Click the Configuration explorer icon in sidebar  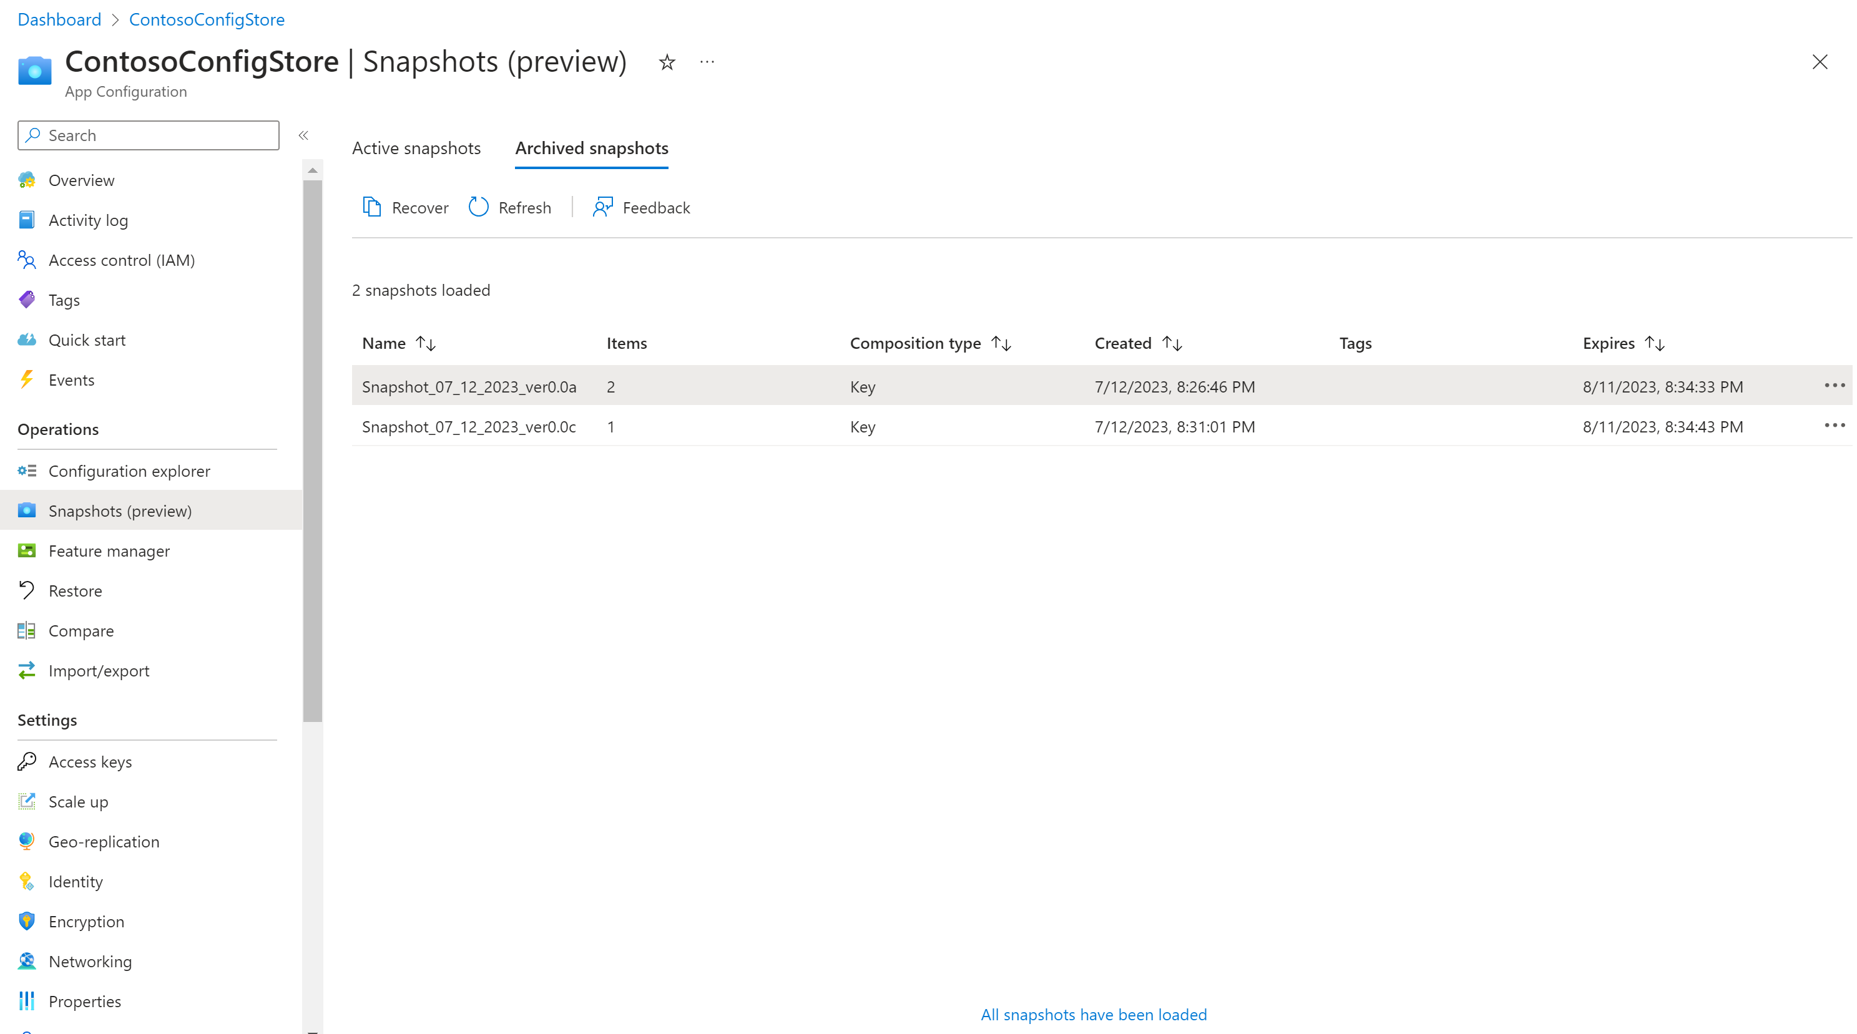click(x=26, y=470)
